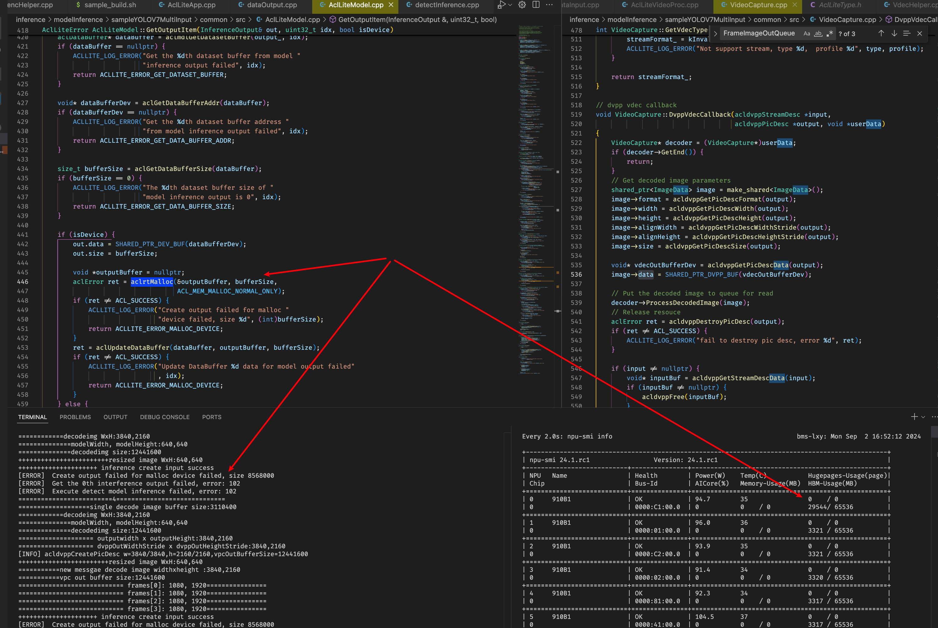Toggle Find in Selection icon

[907, 34]
